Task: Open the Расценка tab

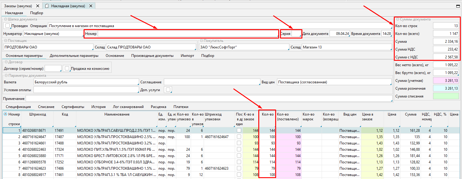Action: (158, 107)
